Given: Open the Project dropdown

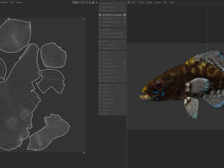Looking at the screenshot, I should coord(78,2).
